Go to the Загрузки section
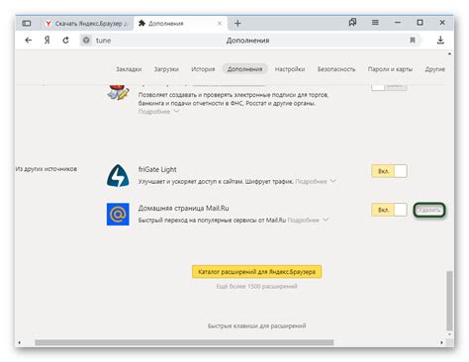 pos(166,69)
